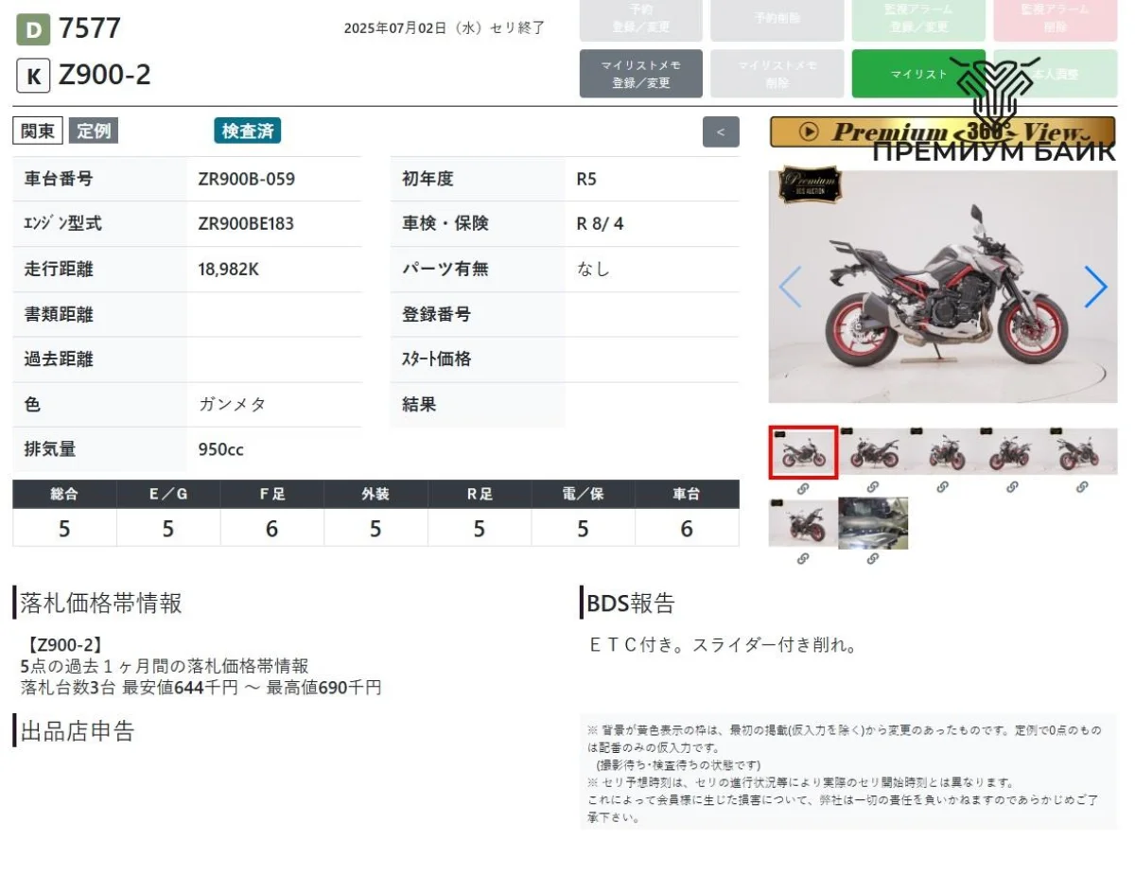This screenshot has height=875, width=1135.
Task: Select the 検査済 status badge
Action: [x=248, y=131]
